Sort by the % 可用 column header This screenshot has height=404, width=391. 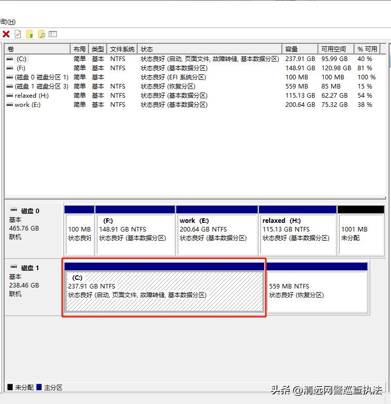coord(367,49)
